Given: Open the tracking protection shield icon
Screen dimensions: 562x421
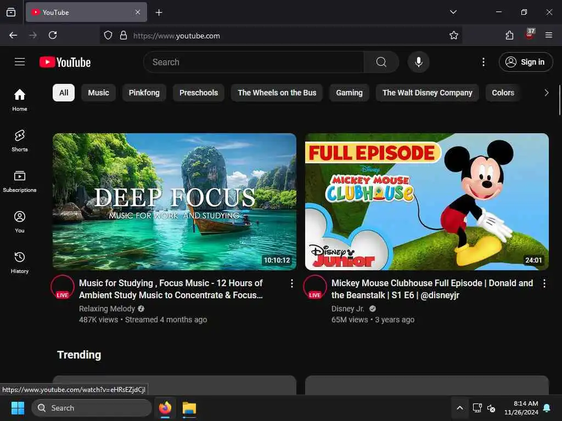Looking at the screenshot, I should [108, 35].
